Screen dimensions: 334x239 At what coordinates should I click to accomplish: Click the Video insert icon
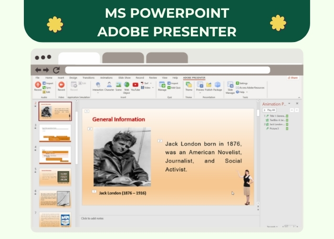(142, 87)
